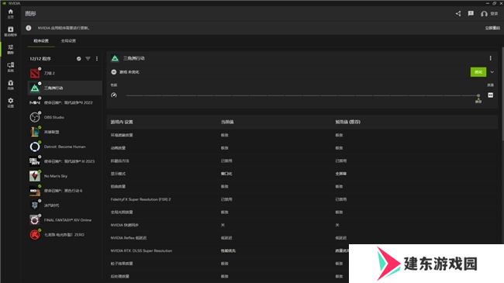
Task: Expand the chevron next to the green Optimize button
Action: [492, 72]
